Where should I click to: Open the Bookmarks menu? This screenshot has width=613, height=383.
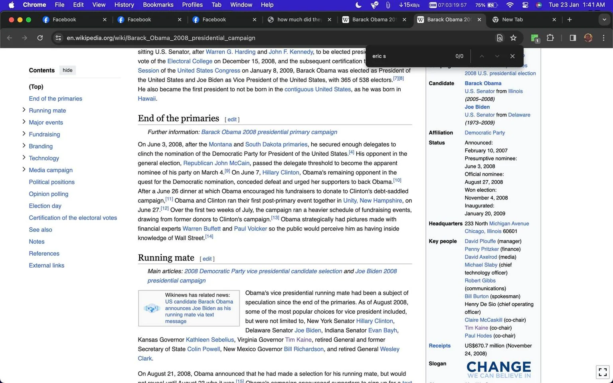(x=158, y=5)
